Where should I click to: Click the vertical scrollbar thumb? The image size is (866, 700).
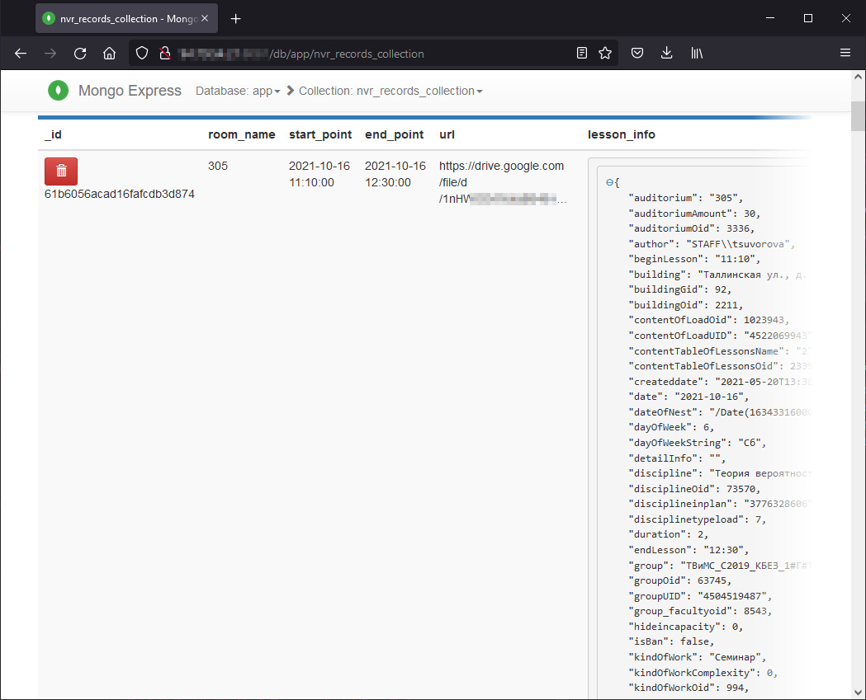point(858,115)
